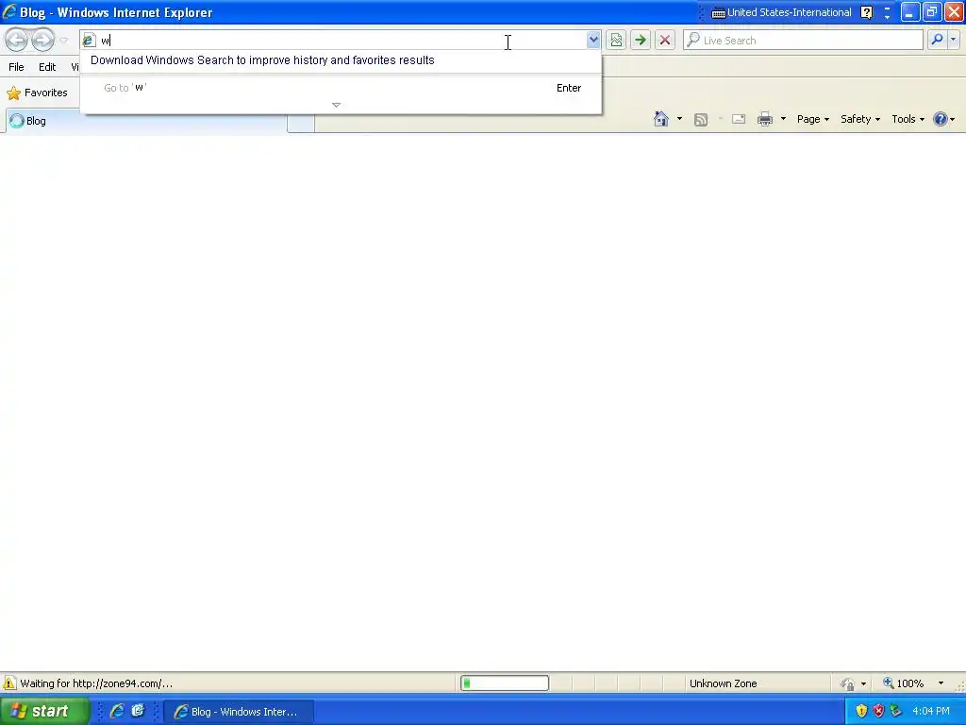This screenshot has width=966, height=725.
Task: Open the File menu
Action: click(x=17, y=67)
